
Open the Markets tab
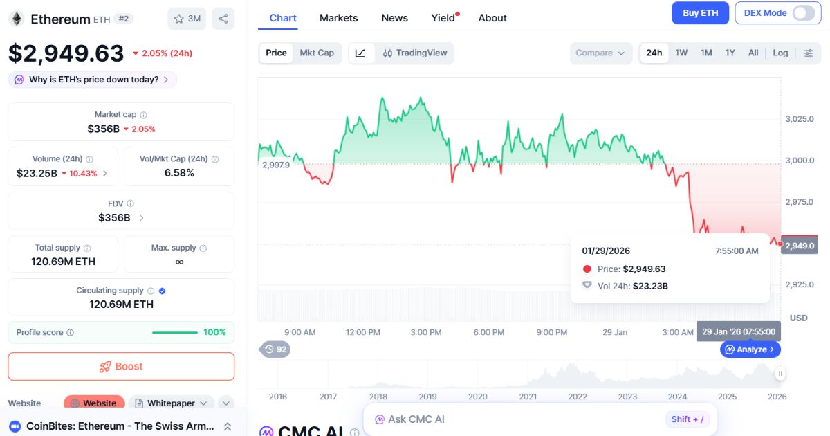pos(339,18)
